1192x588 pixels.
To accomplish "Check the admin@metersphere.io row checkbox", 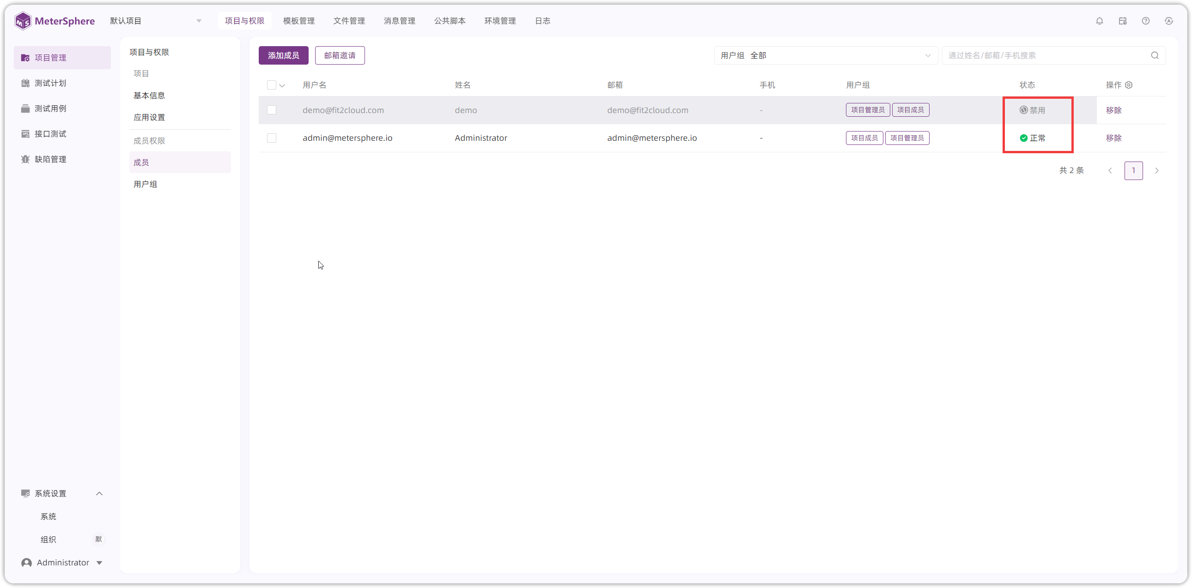I will [272, 138].
